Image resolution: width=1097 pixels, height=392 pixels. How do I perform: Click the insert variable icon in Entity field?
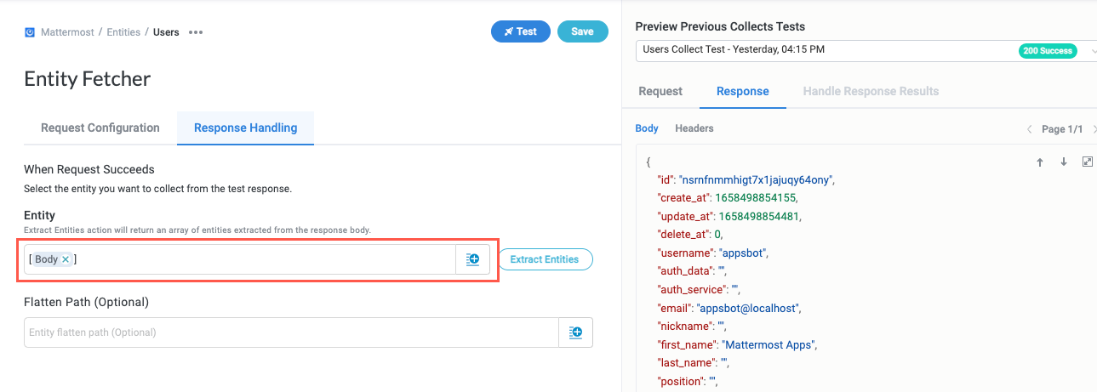472,259
